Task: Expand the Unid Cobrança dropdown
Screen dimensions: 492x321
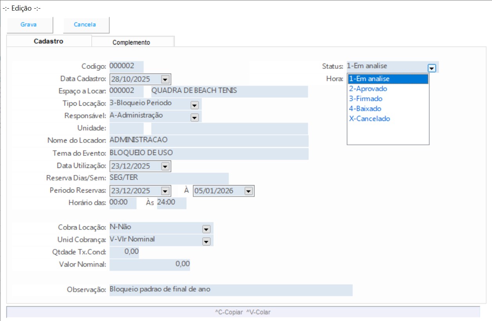Action: 206,242
